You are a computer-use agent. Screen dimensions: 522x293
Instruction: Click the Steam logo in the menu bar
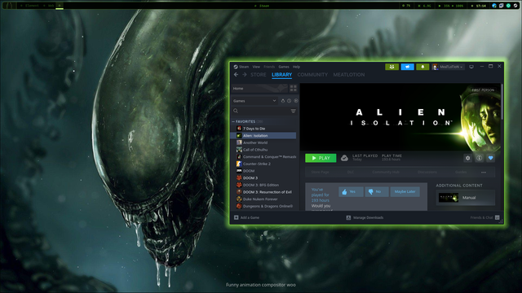tap(236, 67)
